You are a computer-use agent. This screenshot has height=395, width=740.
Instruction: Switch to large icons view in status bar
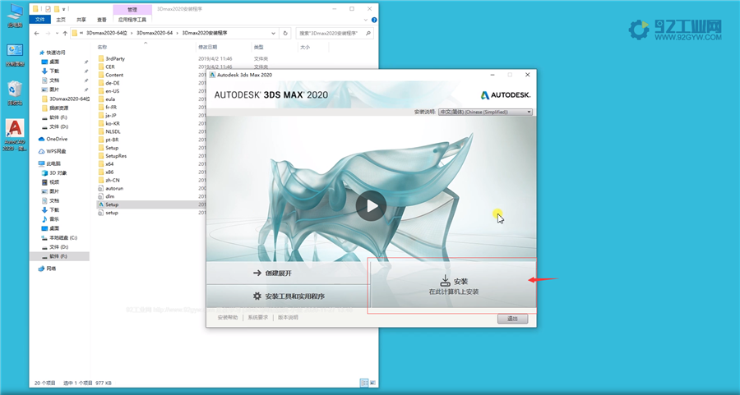coord(372,383)
